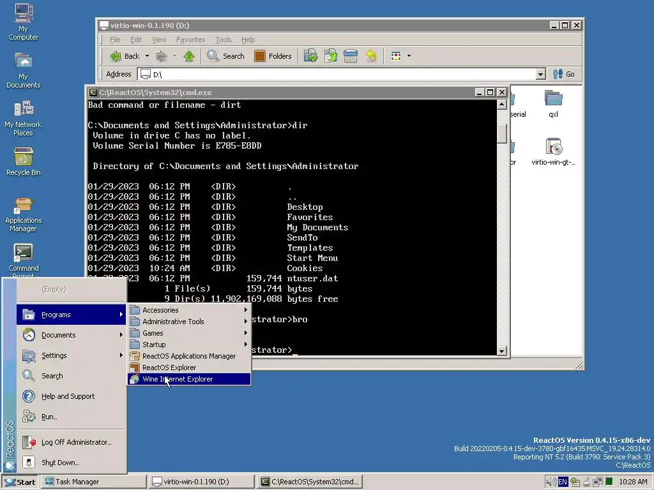Click the volume speaker tray icon
Image resolution: width=654 pixels, height=490 pixels.
tap(551, 482)
